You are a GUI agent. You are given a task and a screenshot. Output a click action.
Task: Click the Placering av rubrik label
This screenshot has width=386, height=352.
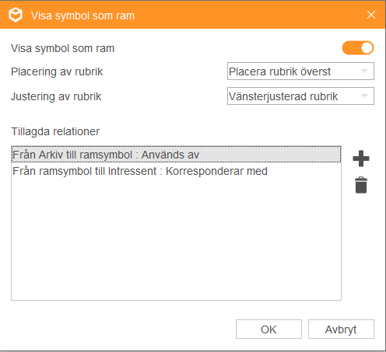(x=57, y=71)
